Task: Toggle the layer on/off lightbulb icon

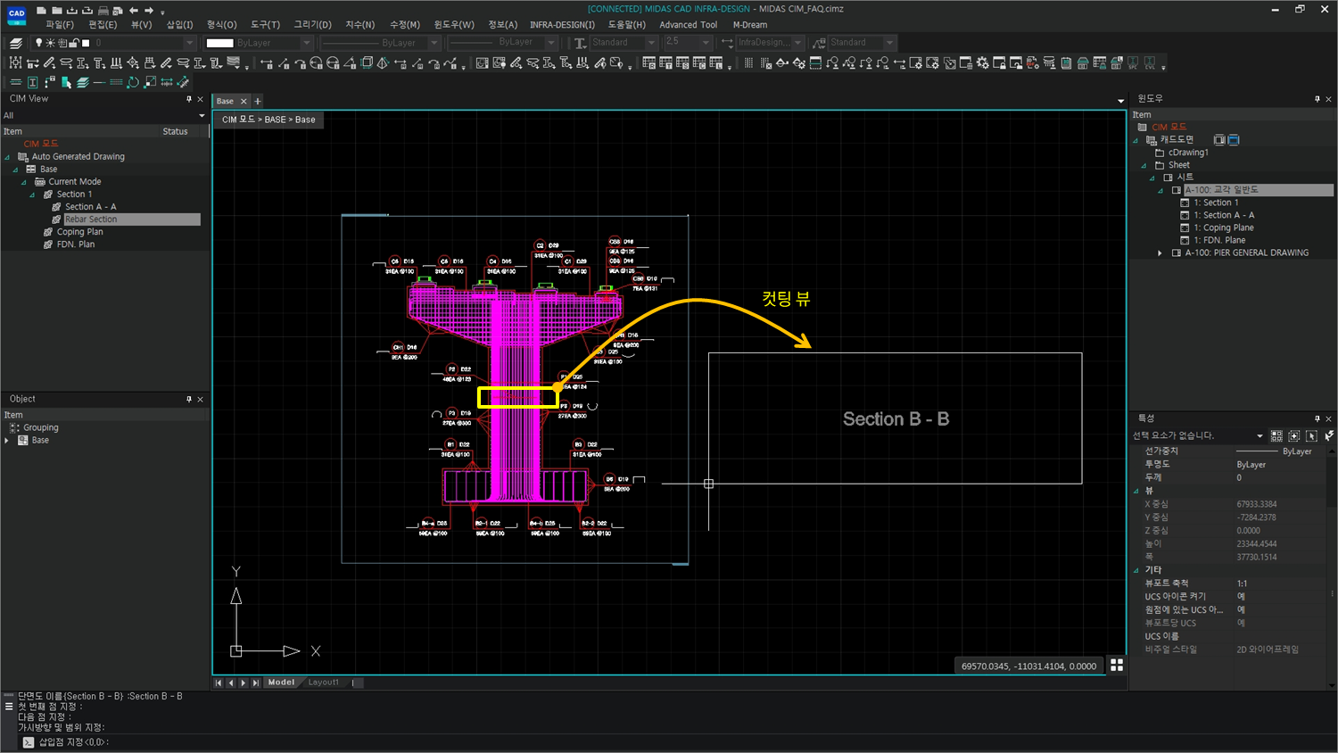Action: point(38,43)
